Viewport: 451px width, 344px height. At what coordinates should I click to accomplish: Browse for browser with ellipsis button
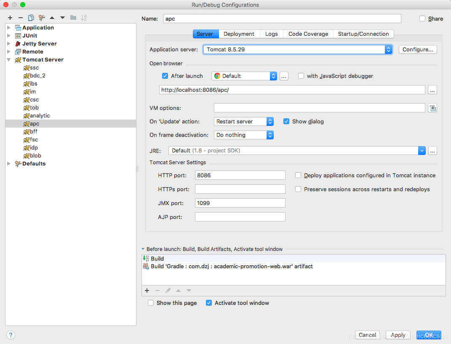point(284,76)
